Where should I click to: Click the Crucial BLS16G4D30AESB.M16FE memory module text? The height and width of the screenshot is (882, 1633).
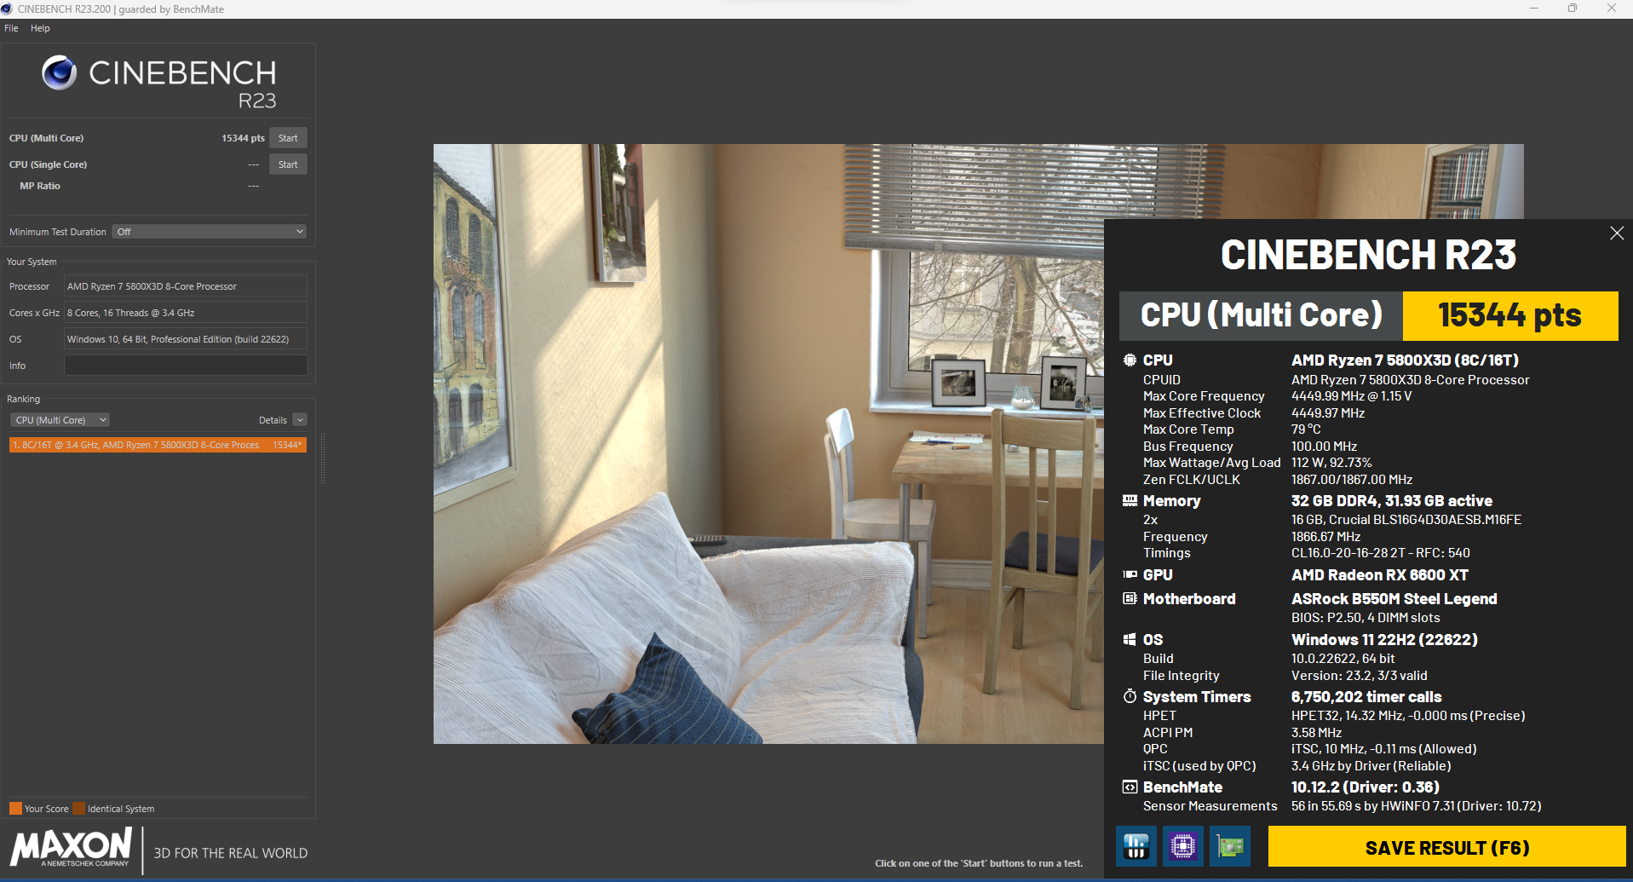pyautogui.click(x=1406, y=520)
